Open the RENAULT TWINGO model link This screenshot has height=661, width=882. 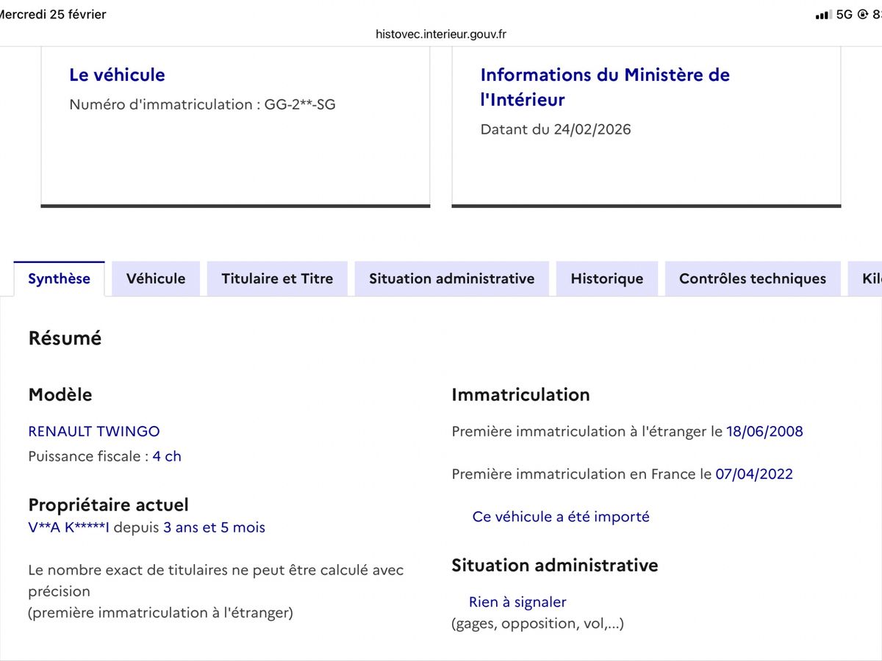click(93, 431)
